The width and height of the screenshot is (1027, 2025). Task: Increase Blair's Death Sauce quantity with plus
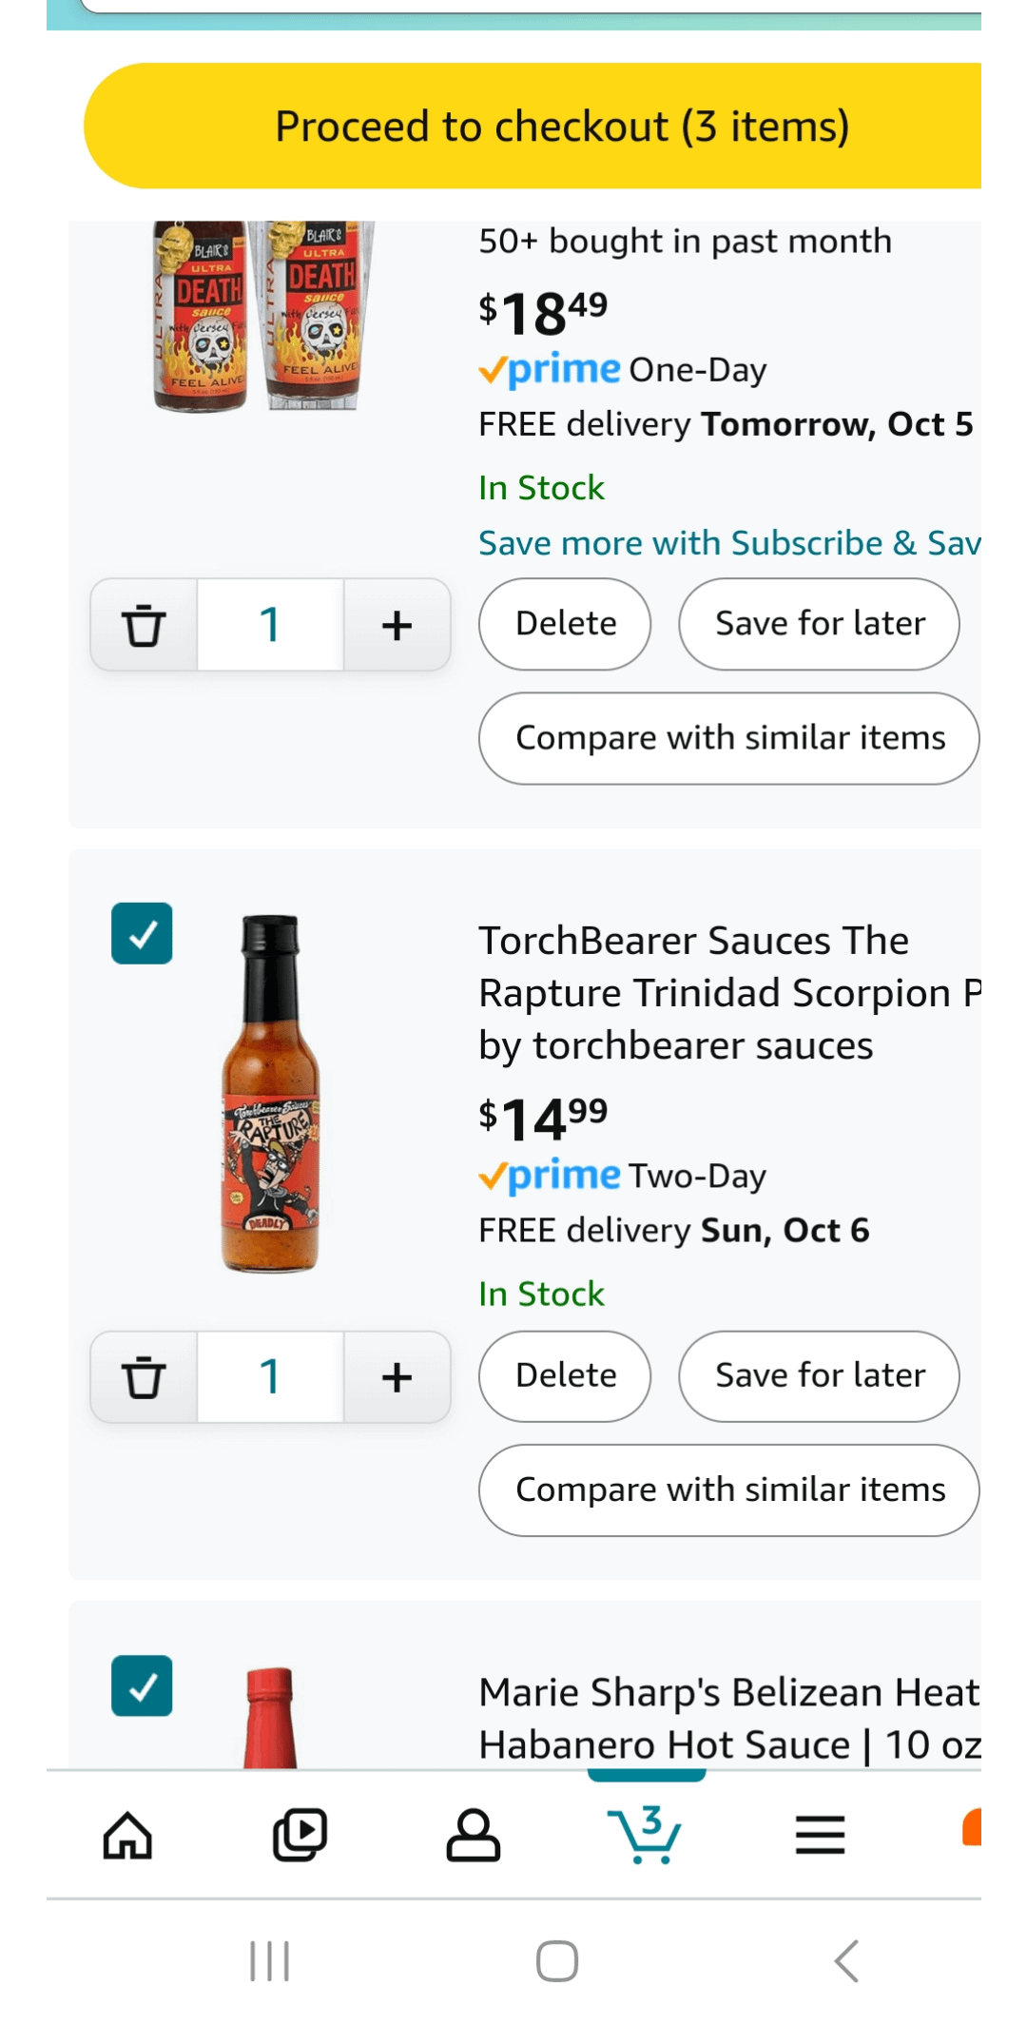(397, 625)
